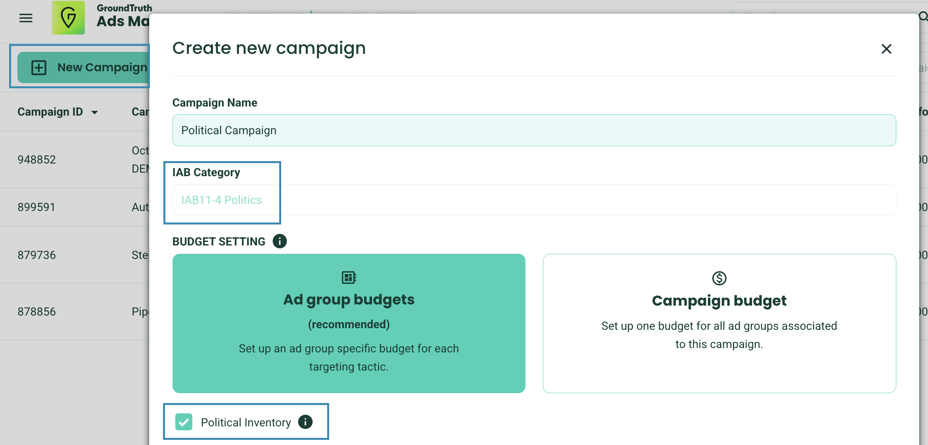
Task: Open campaign 899591 row
Action: [36, 207]
